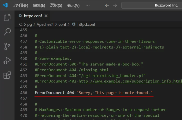Open the 表示(V) menu
Viewport: 182px width, 120px height.
pos(73,5)
